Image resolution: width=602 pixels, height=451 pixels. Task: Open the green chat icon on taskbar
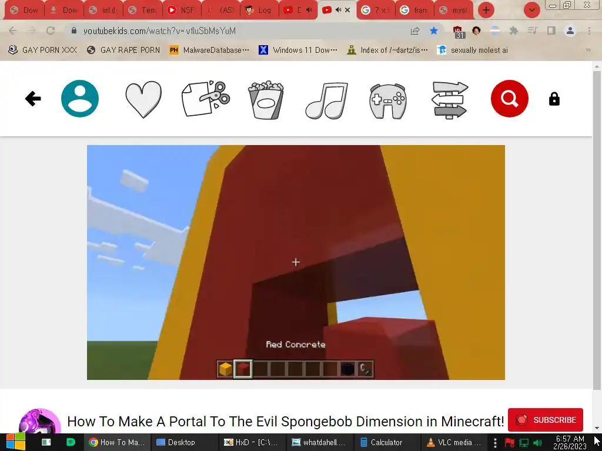point(71,442)
